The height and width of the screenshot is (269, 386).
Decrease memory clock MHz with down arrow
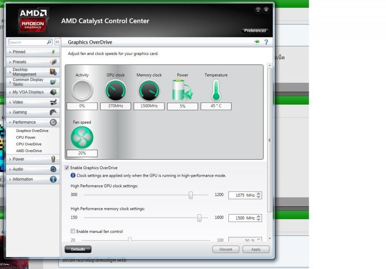259,220
